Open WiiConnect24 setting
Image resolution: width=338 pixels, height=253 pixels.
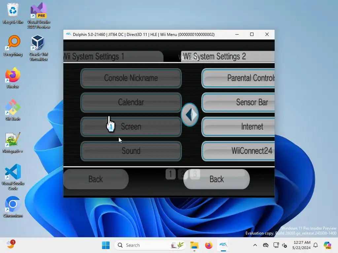click(238, 151)
